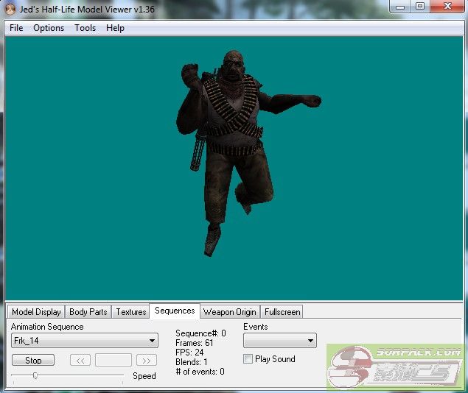This screenshot has height=393, width=468.
Task: Expand the Events dropdown
Action: coord(280,341)
